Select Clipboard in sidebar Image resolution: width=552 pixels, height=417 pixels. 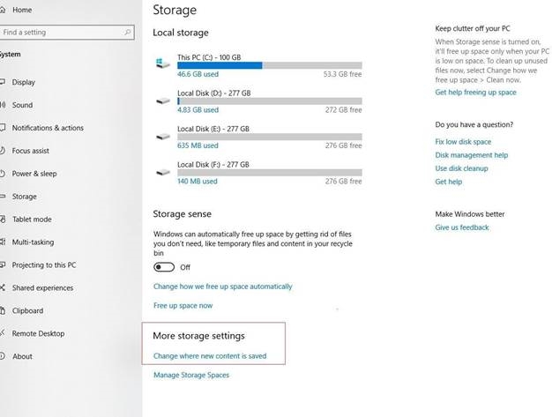click(x=27, y=310)
